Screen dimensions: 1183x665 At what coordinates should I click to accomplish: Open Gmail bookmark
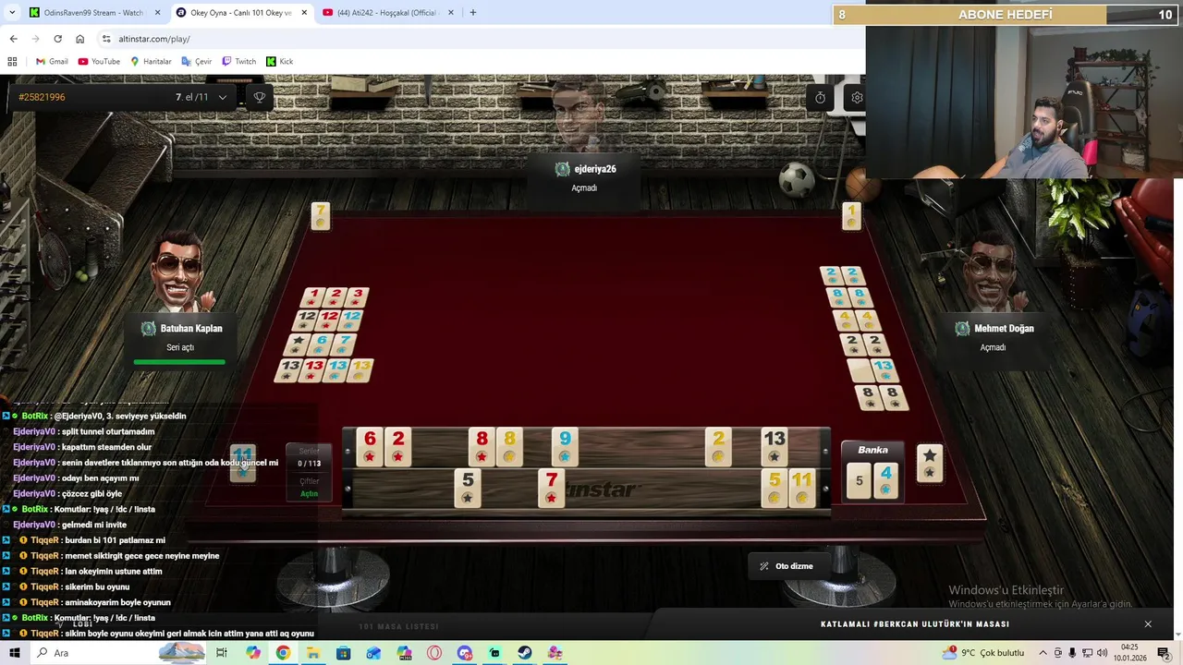point(52,61)
